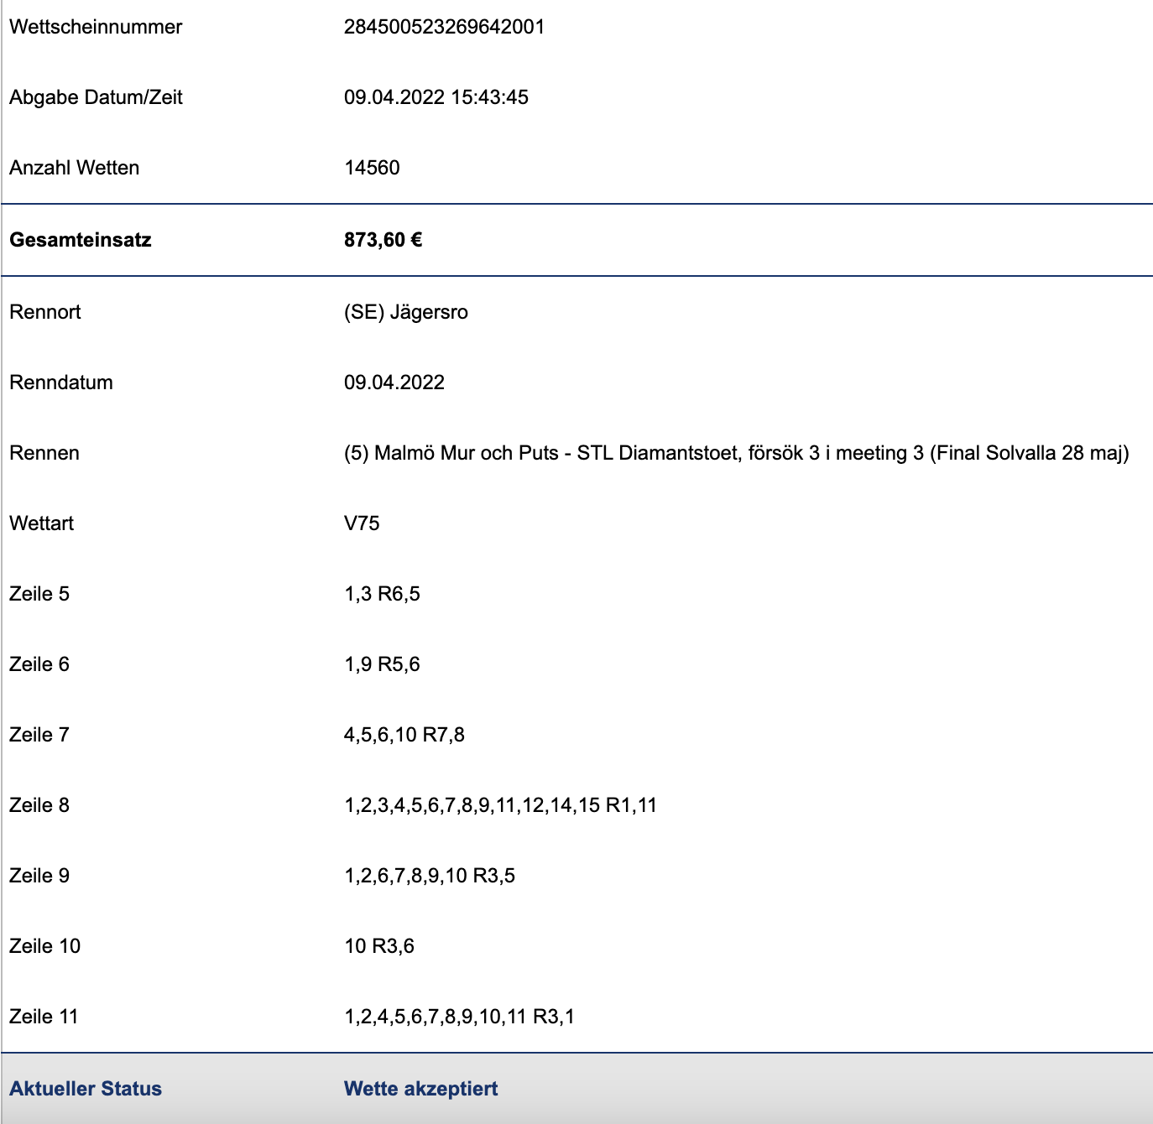The width and height of the screenshot is (1153, 1124).
Task: Select selection 1,2,6,7,8,9,10 R3,5
Action: coord(430,876)
